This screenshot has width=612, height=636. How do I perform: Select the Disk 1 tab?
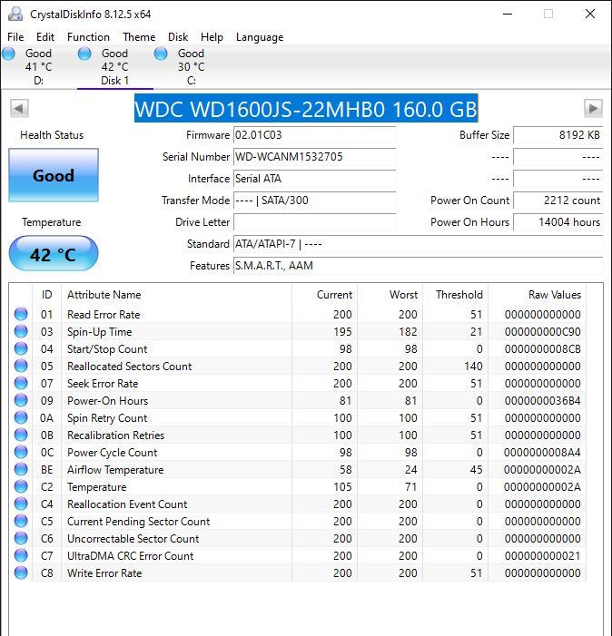(114, 67)
